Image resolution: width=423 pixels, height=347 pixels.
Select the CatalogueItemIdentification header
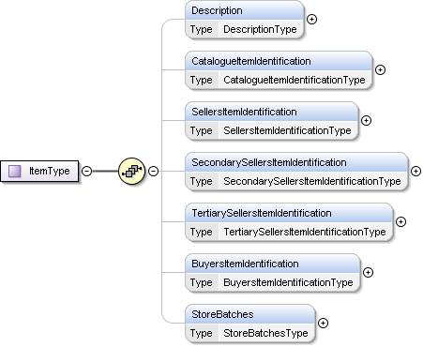[x=279, y=61]
